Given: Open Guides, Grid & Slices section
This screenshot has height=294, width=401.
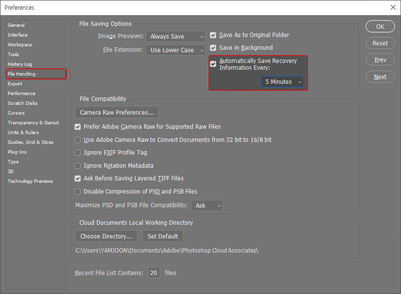Looking at the screenshot, I should click(x=30, y=142).
